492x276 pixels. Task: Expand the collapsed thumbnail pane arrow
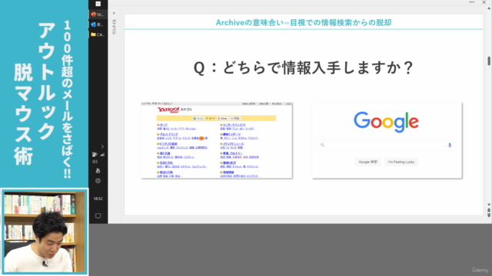[x=114, y=13]
